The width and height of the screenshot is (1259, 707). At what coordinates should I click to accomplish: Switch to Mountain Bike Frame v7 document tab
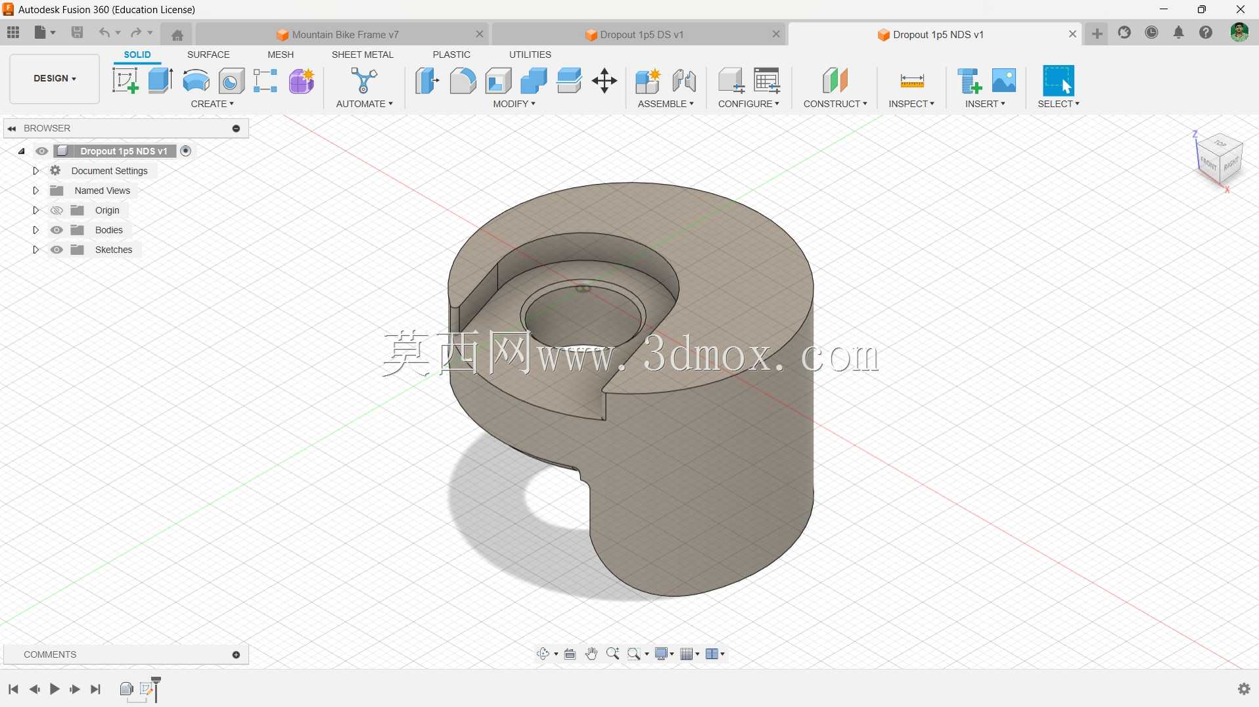point(342,34)
